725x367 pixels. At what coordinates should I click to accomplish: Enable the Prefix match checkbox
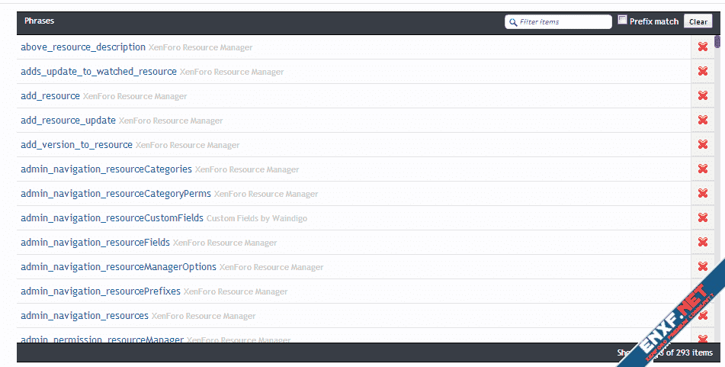(x=622, y=21)
